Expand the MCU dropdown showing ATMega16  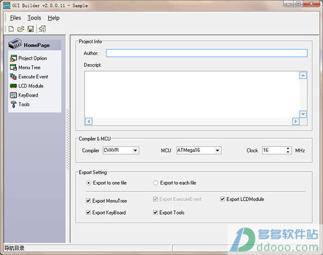pos(217,150)
